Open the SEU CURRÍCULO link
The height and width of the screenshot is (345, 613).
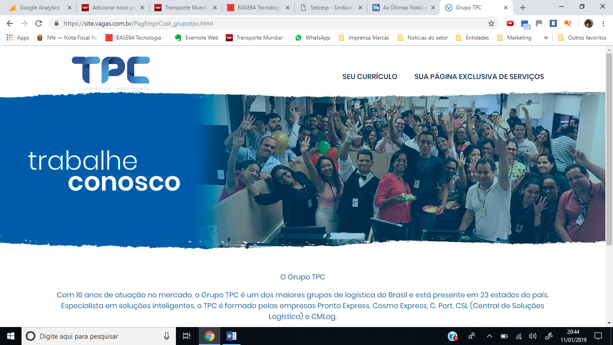point(370,77)
